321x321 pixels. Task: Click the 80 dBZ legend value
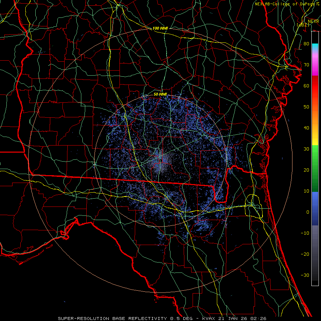pos(306,44)
